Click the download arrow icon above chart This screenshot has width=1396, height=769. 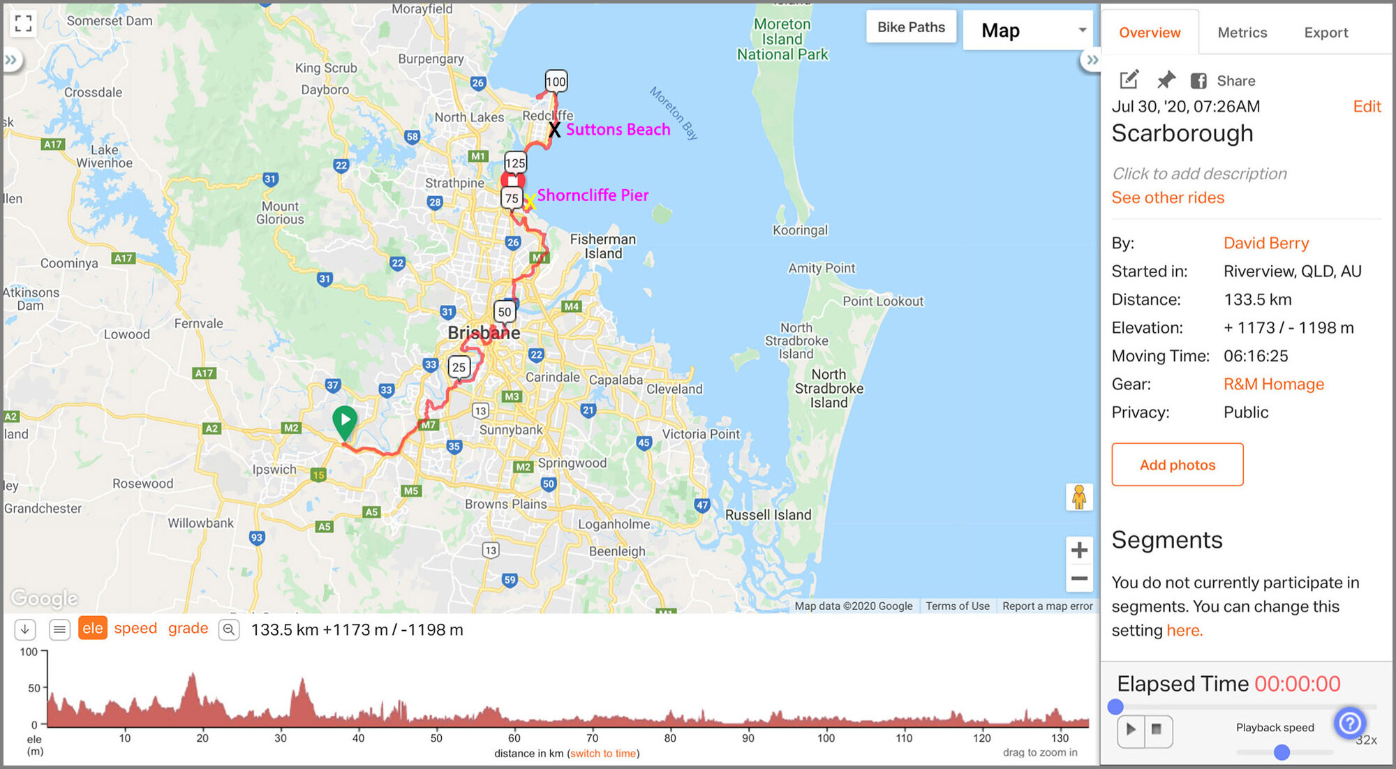[x=25, y=629]
